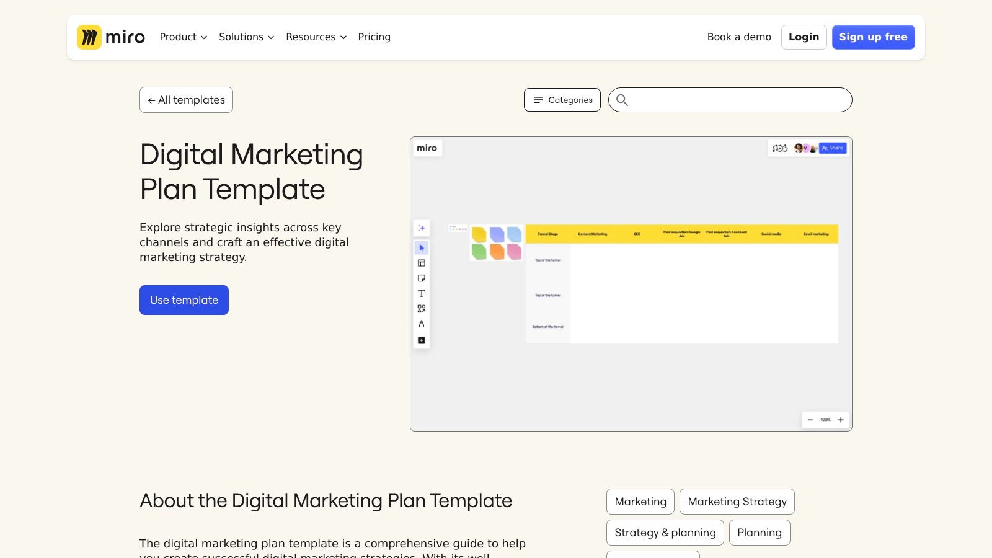Image resolution: width=992 pixels, height=558 pixels.
Task: Click the template search input field
Action: coord(730,100)
